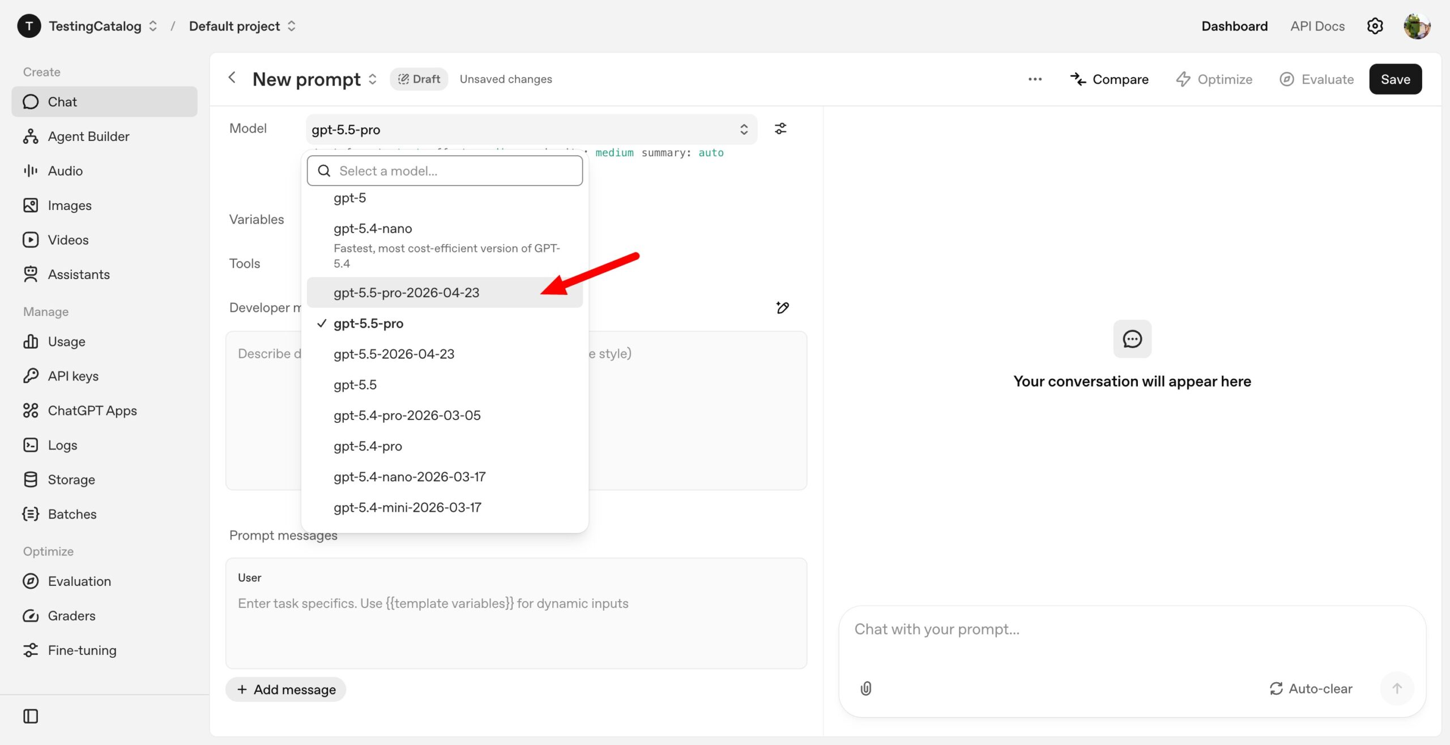
Task: Open model settings sliders icon
Action: (x=780, y=129)
